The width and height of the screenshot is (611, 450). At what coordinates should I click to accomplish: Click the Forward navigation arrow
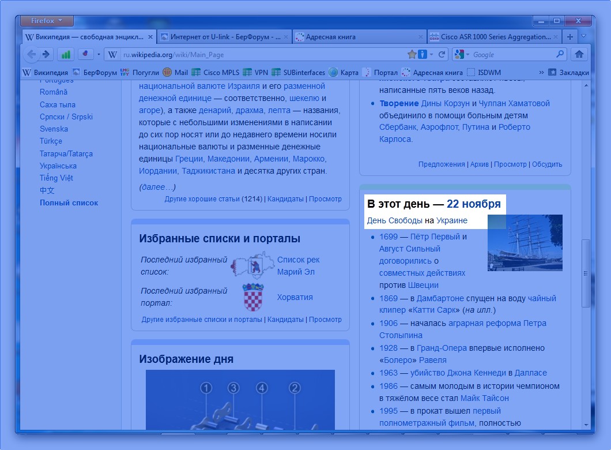tap(46, 54)
